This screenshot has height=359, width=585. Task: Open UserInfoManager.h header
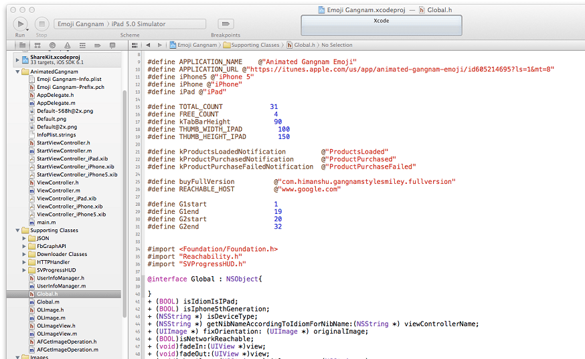click(60, 278)
